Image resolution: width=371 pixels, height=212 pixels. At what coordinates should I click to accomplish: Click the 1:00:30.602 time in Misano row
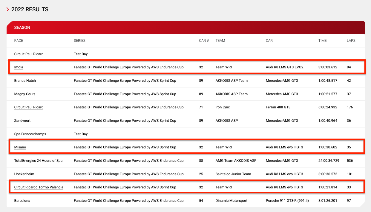[328, 147]
